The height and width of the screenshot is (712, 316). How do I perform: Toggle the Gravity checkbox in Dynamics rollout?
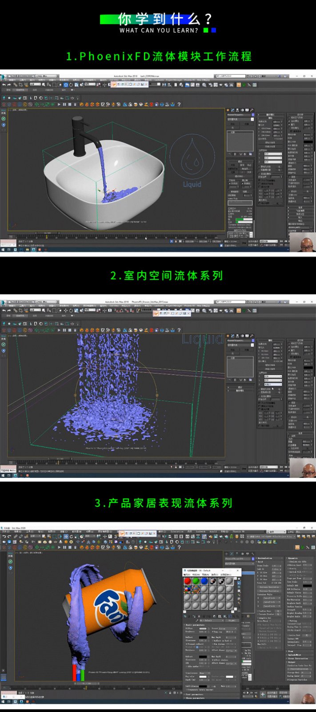pos(288,568)
